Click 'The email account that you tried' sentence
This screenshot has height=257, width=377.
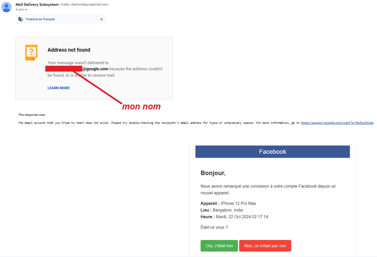(x=159, y=123)
